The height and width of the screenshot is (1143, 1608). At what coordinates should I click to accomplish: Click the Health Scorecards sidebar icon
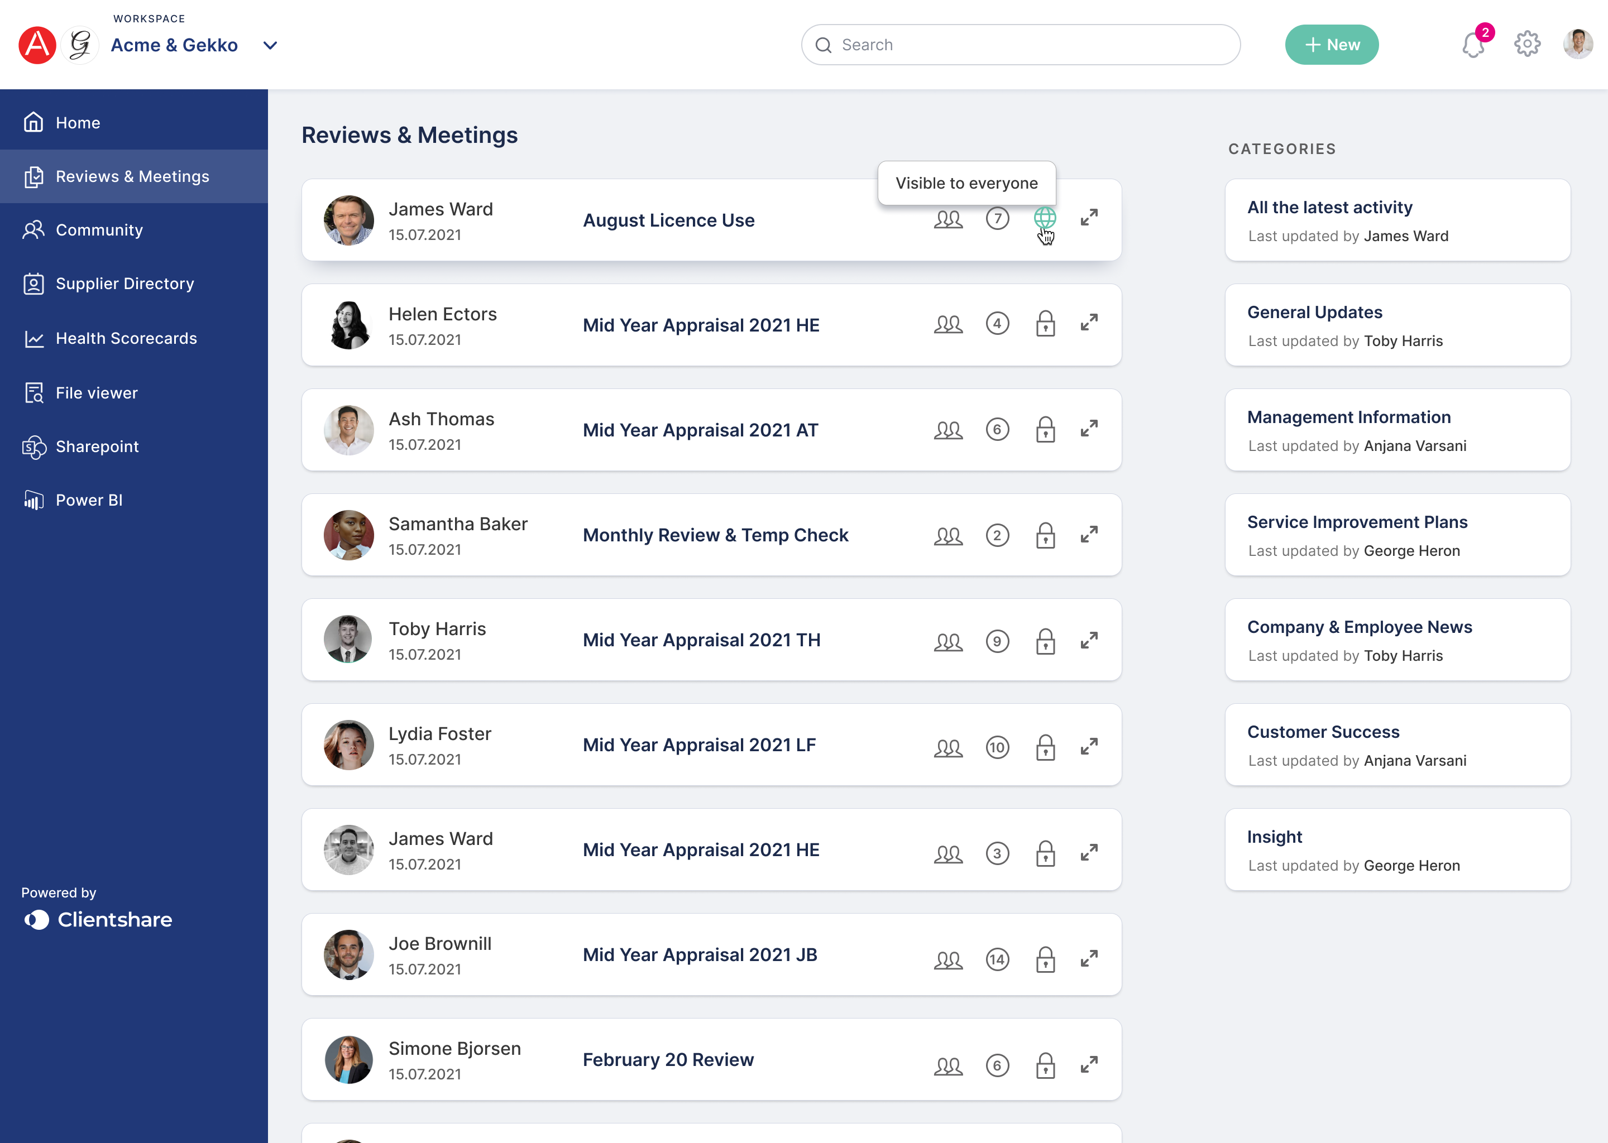click(x=36, y=337)
